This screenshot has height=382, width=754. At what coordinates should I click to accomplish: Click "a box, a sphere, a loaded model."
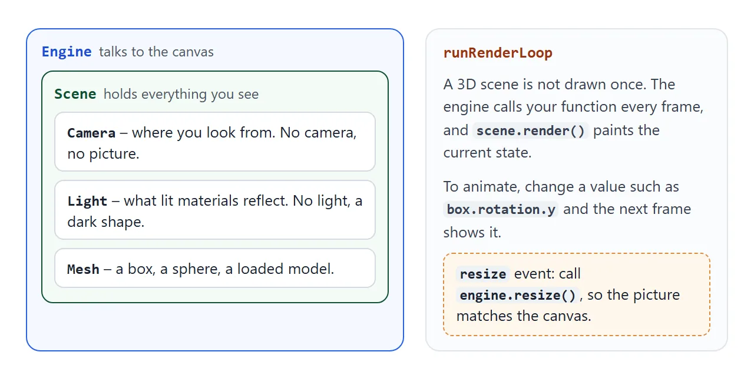click(225, 269)
